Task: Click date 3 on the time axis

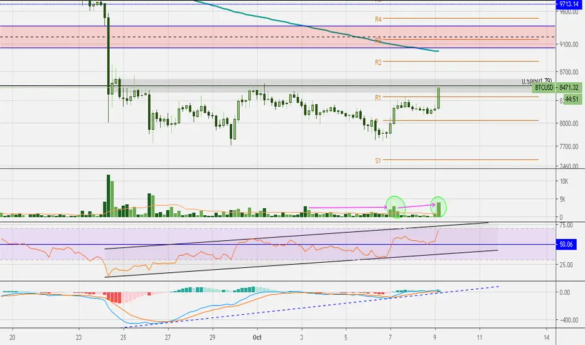Action: [x=301, y=337]
